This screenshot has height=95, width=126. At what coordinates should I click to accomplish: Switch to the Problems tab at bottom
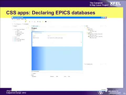34,73
